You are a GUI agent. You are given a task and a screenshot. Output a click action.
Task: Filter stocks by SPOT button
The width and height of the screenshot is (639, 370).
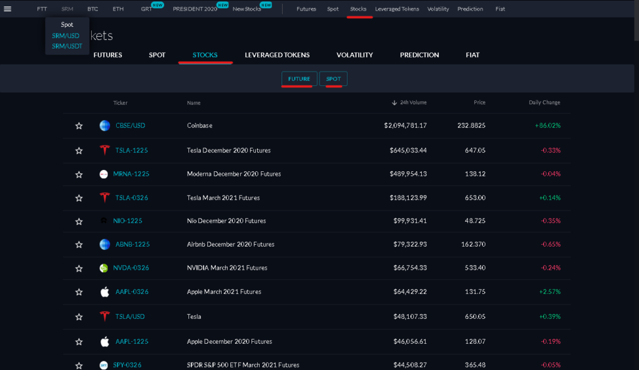(x=333, y=79)
